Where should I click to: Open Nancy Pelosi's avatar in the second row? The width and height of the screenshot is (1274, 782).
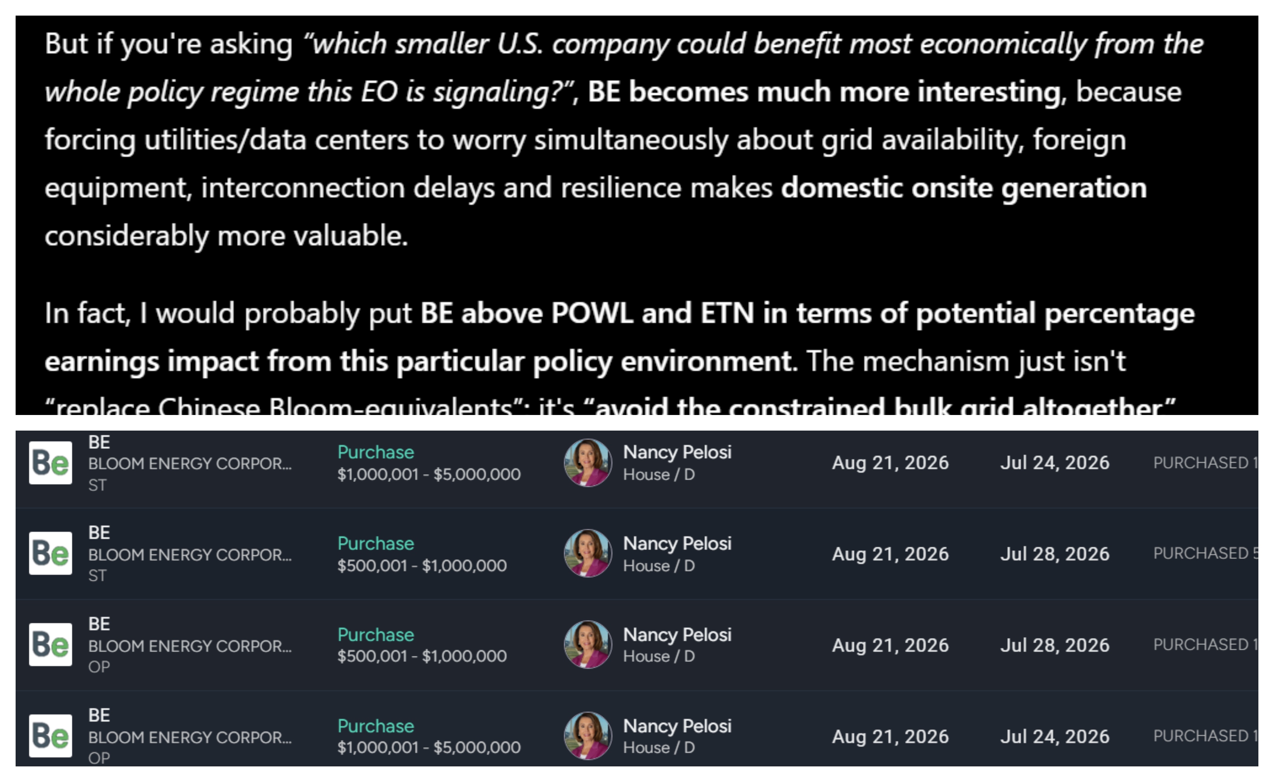587,553
